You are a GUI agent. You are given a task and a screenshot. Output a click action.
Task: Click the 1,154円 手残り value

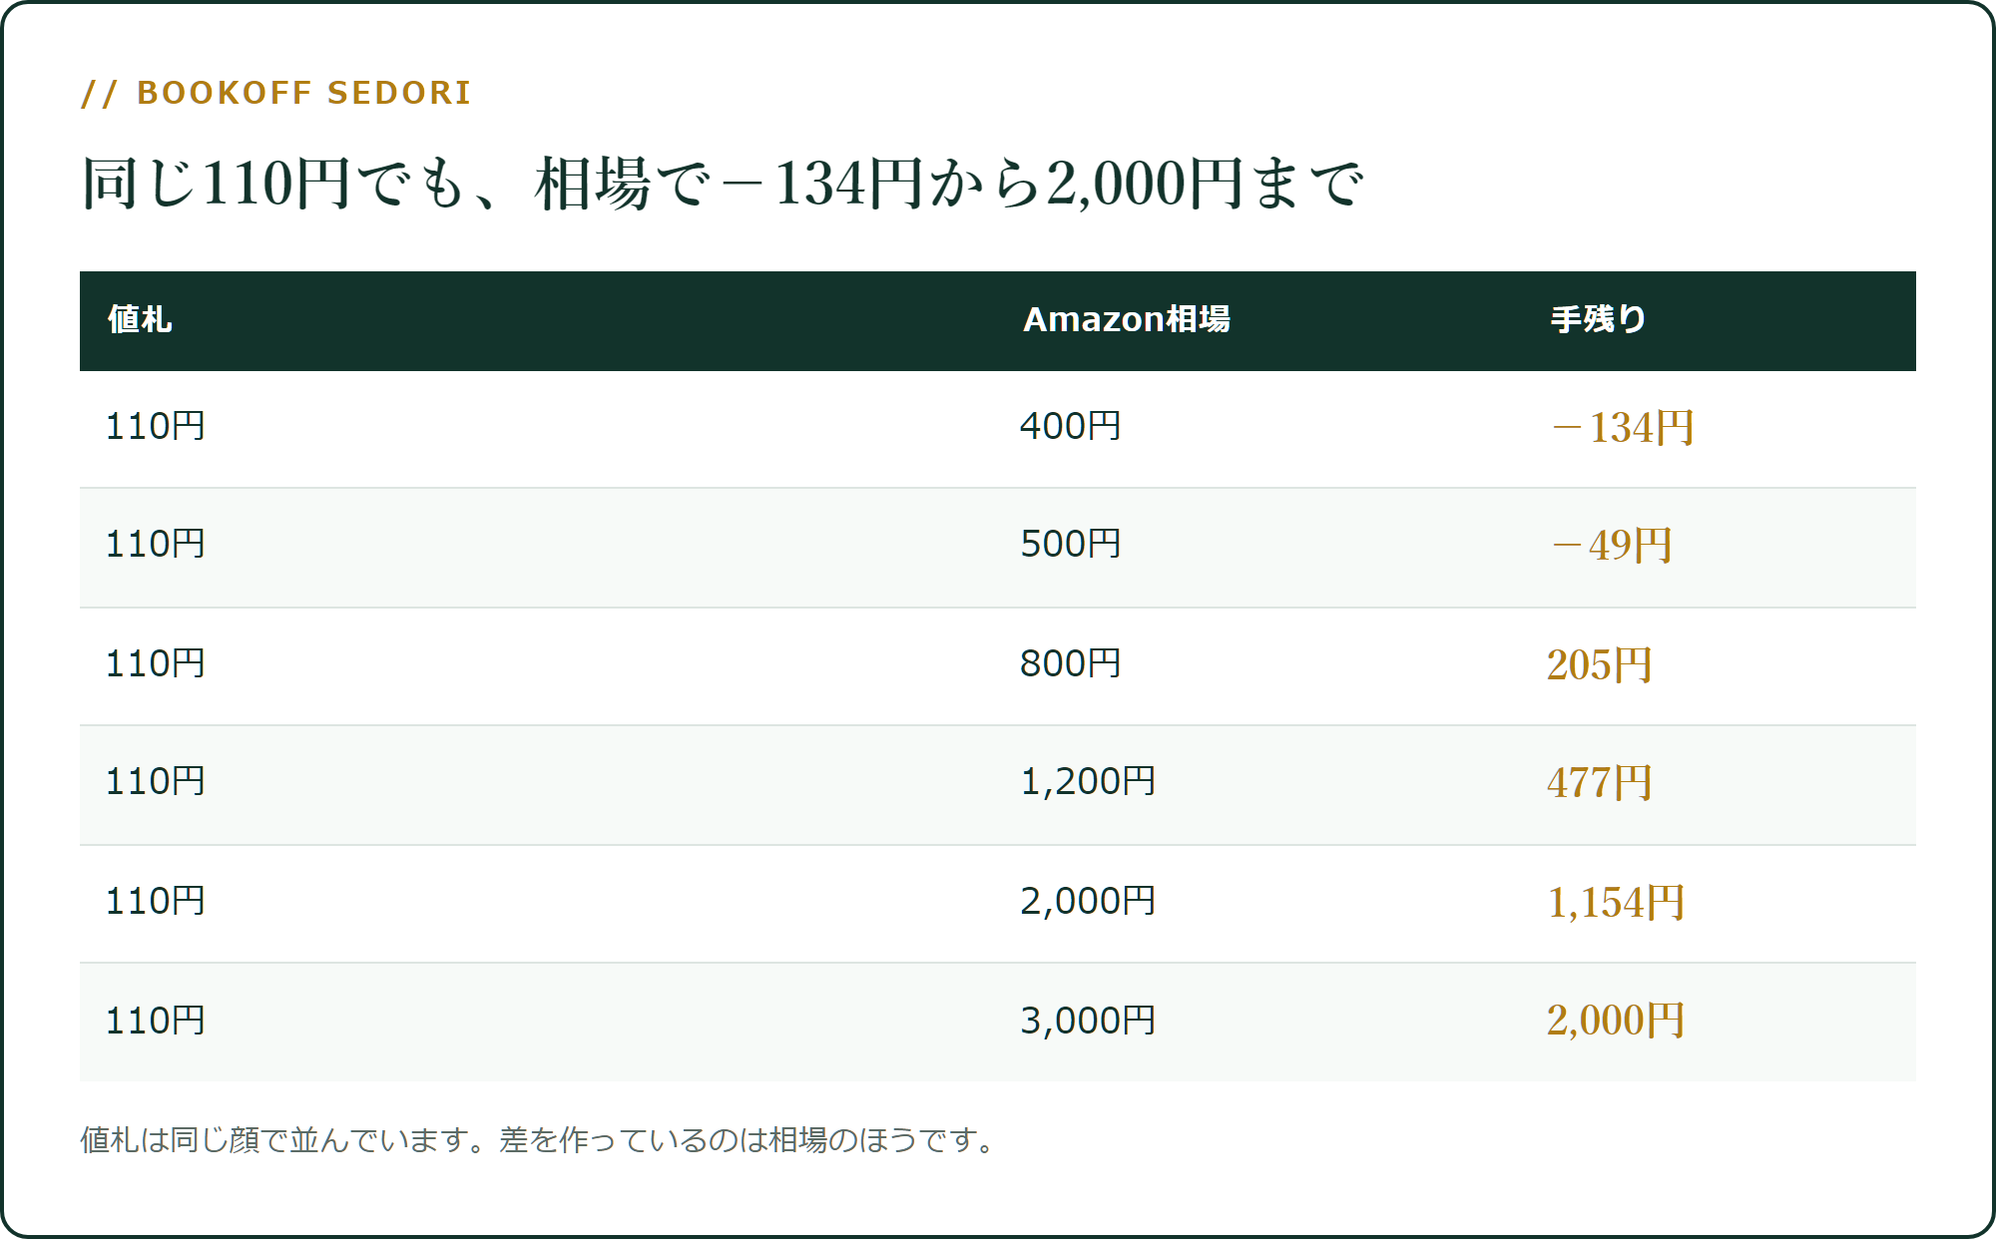tap(1616, 902)
